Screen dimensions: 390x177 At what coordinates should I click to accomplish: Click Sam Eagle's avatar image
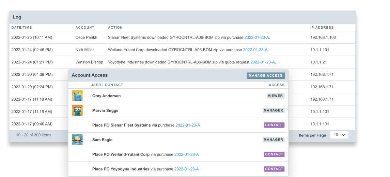coord(77,140)
